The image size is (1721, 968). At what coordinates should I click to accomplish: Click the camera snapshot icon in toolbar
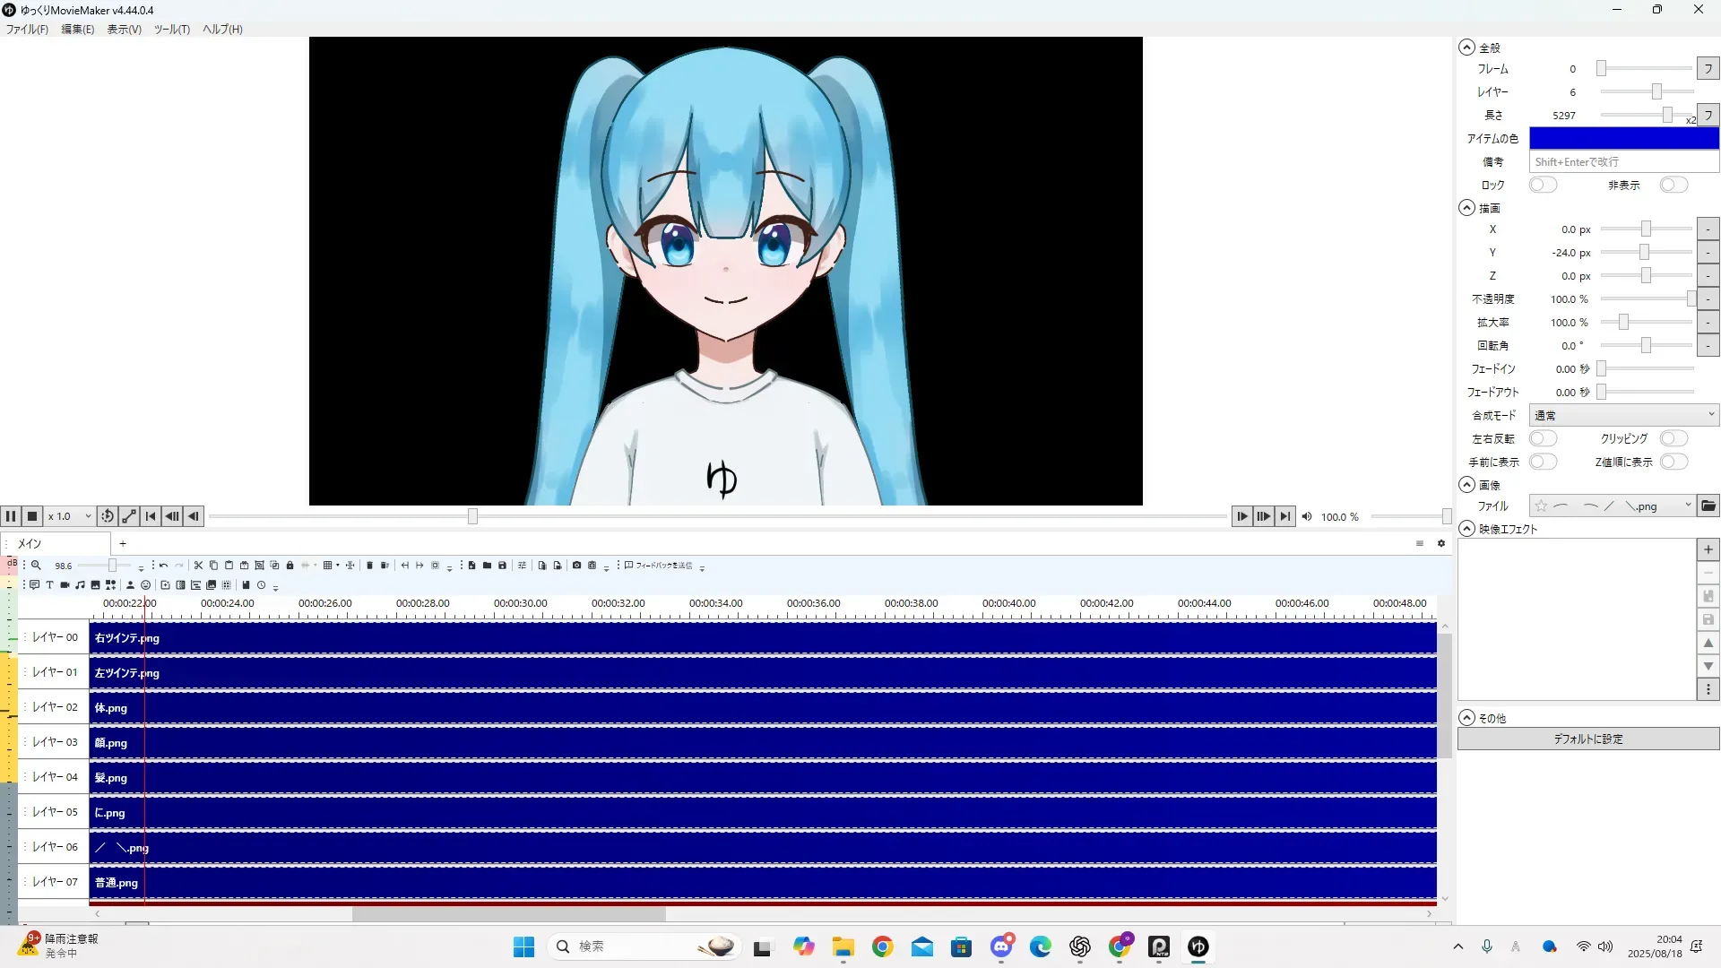tap(576, 566)
